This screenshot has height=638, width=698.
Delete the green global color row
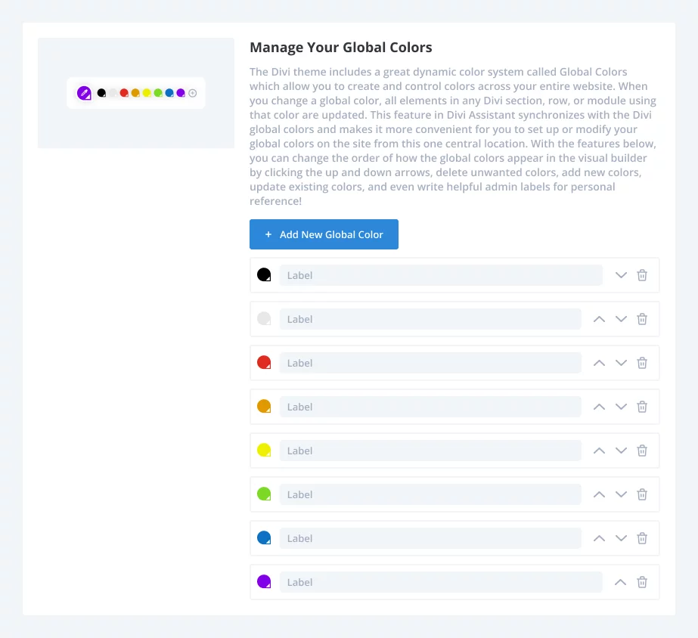(642, 494)
